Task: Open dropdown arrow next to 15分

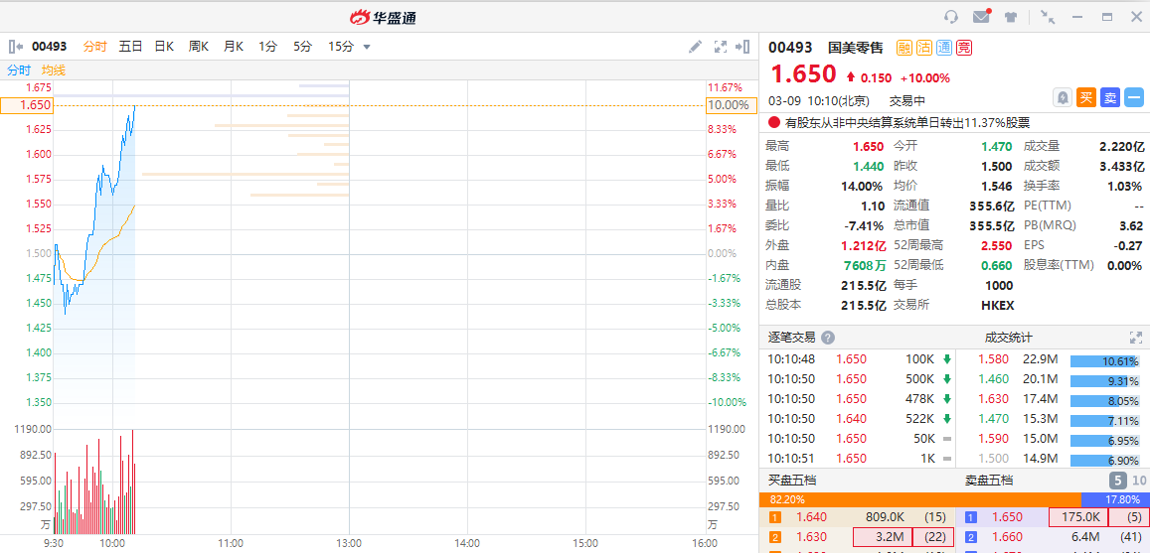Action: click(367, 47)
